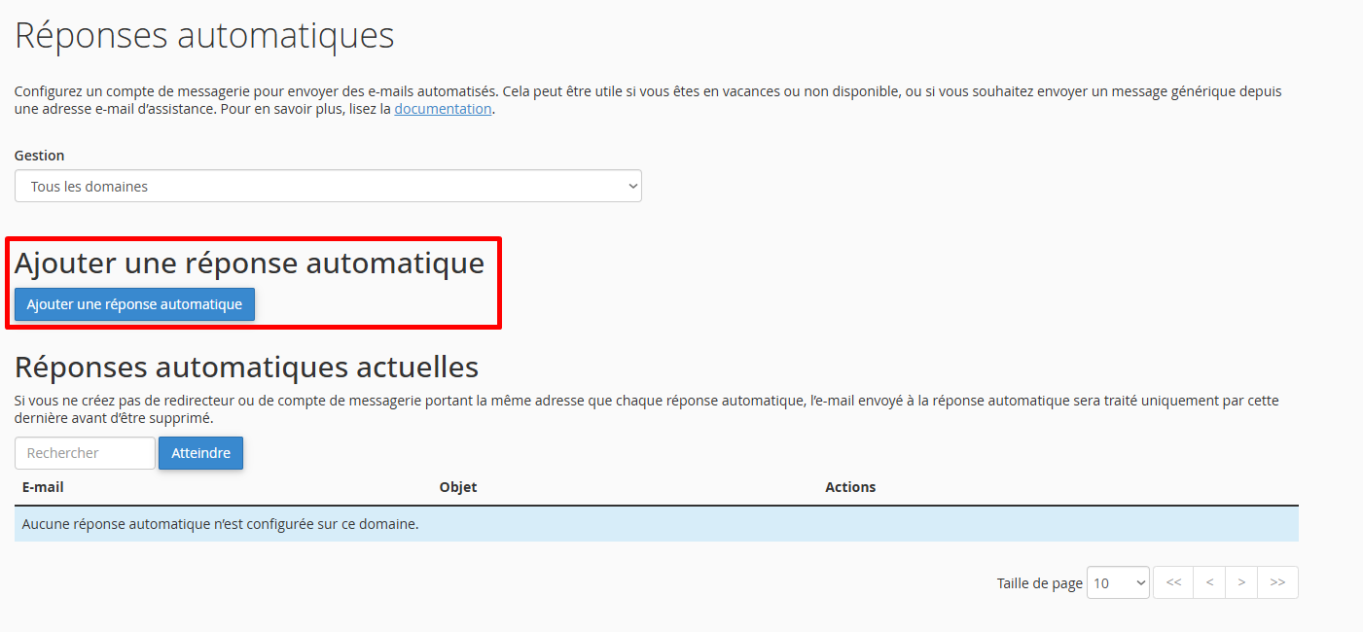Screen dimensions: 1363x632
Task: Click the large 'Ajouter une réponse automatique' heading
Action: (x=249, y=263)
